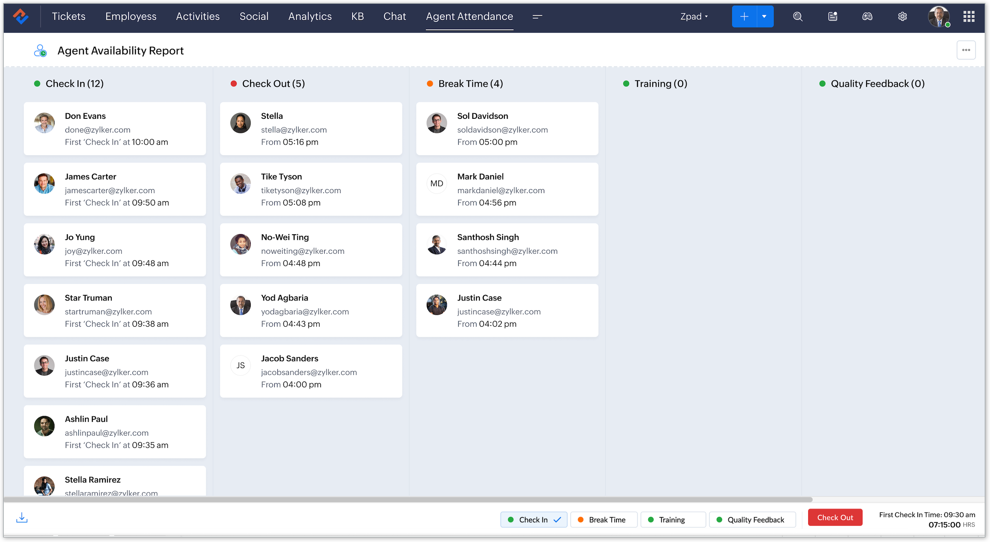Open the arrow beside the plus button
The width and height of the screenshot is (990, 542).
coord(764,17)
